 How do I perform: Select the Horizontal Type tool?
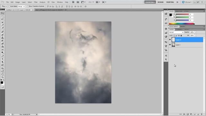tap(3, 59)
